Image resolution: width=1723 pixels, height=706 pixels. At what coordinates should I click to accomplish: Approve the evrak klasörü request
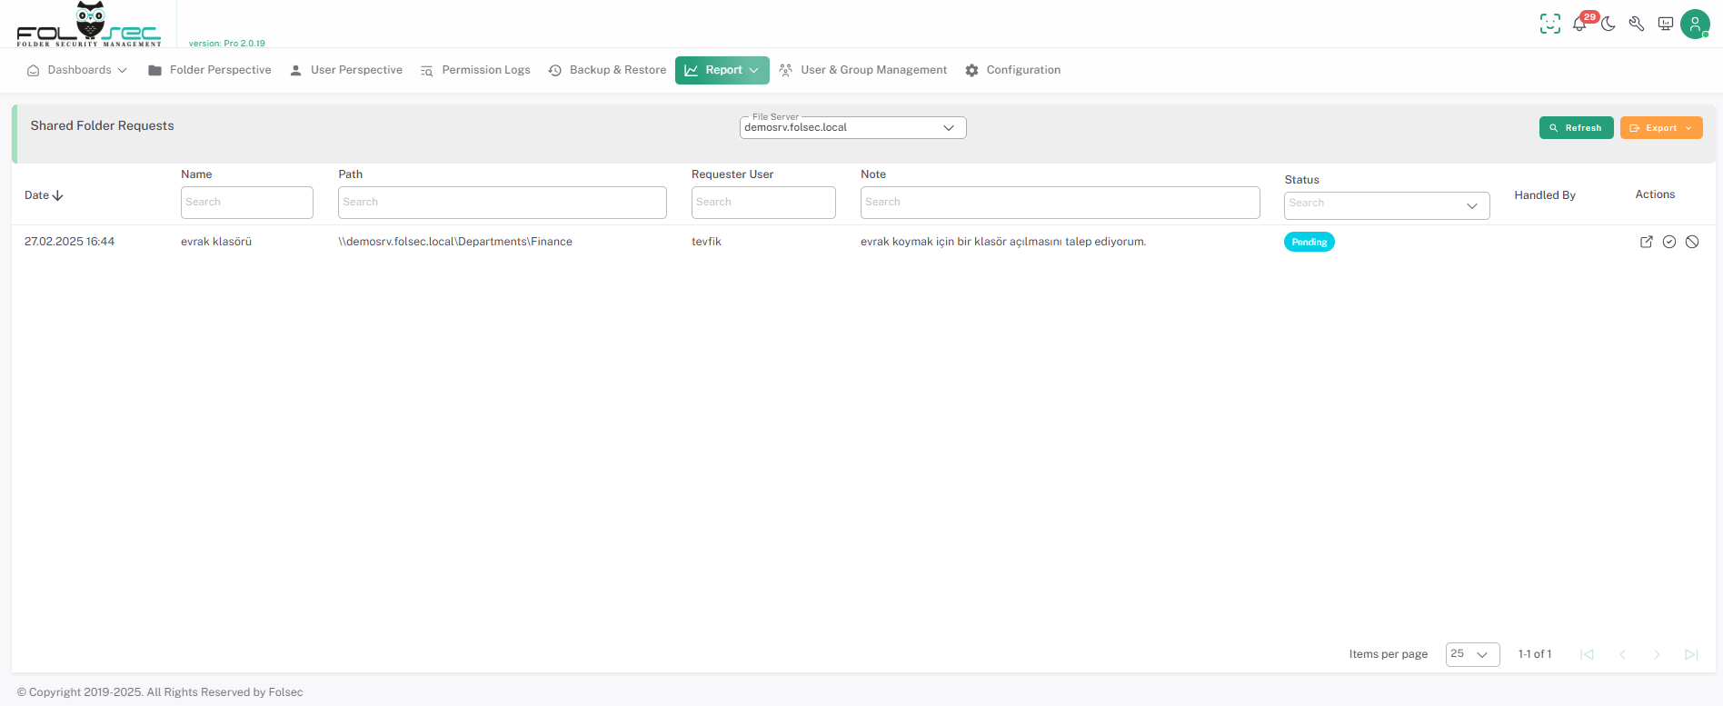coord(1669,242)
